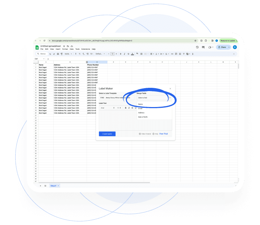The image size is (260, 225).
Task: Open the Share button dropdown arrow
Action: click(x=229, y=47)
